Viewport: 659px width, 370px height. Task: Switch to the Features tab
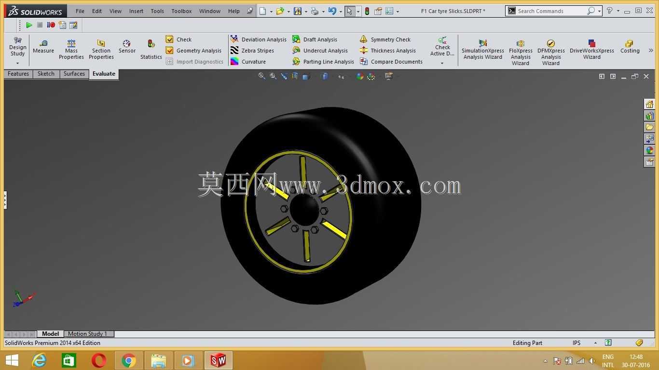tap(18, 74)
